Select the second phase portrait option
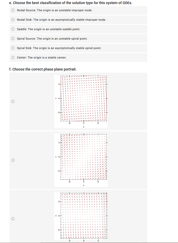The height and width of the screenshot is (243, 178). pos(12,160)
